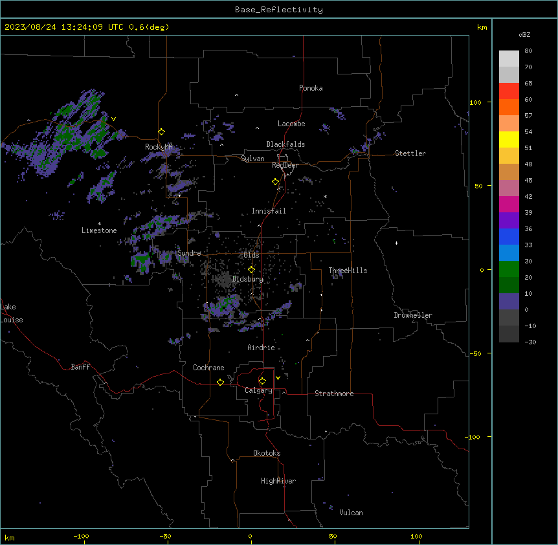The image size is (558, 545).
Task: Select the Okotoks label
Action: point(267,453)
